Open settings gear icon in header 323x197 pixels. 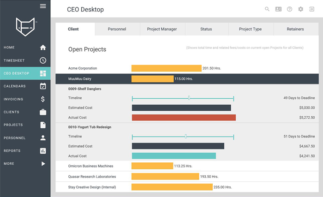(301, 9)
